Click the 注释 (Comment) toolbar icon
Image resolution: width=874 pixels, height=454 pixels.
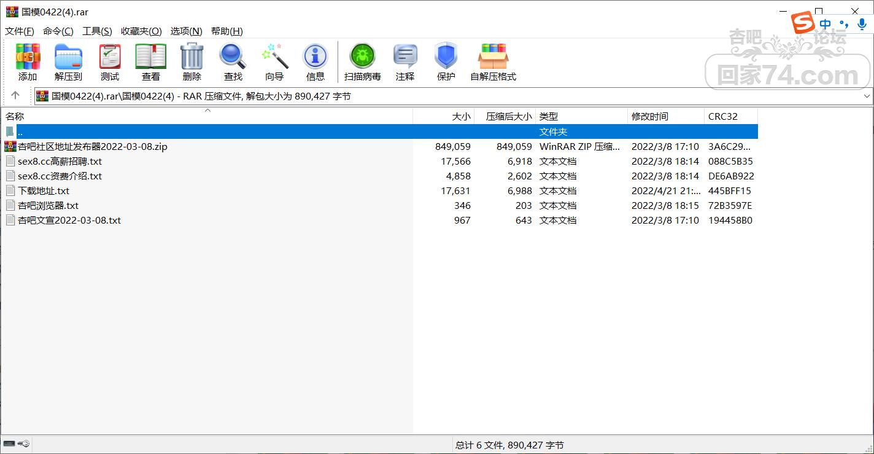(x=405, y=57)
